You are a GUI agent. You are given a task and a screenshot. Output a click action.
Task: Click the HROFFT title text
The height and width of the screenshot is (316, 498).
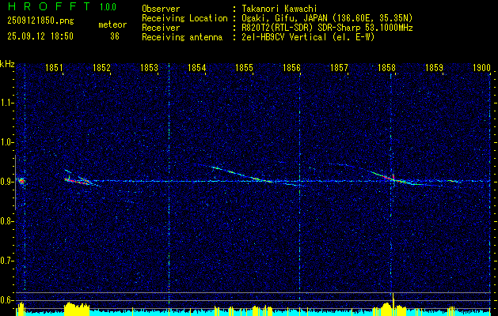pyautogui.click(x=49, y=6)
